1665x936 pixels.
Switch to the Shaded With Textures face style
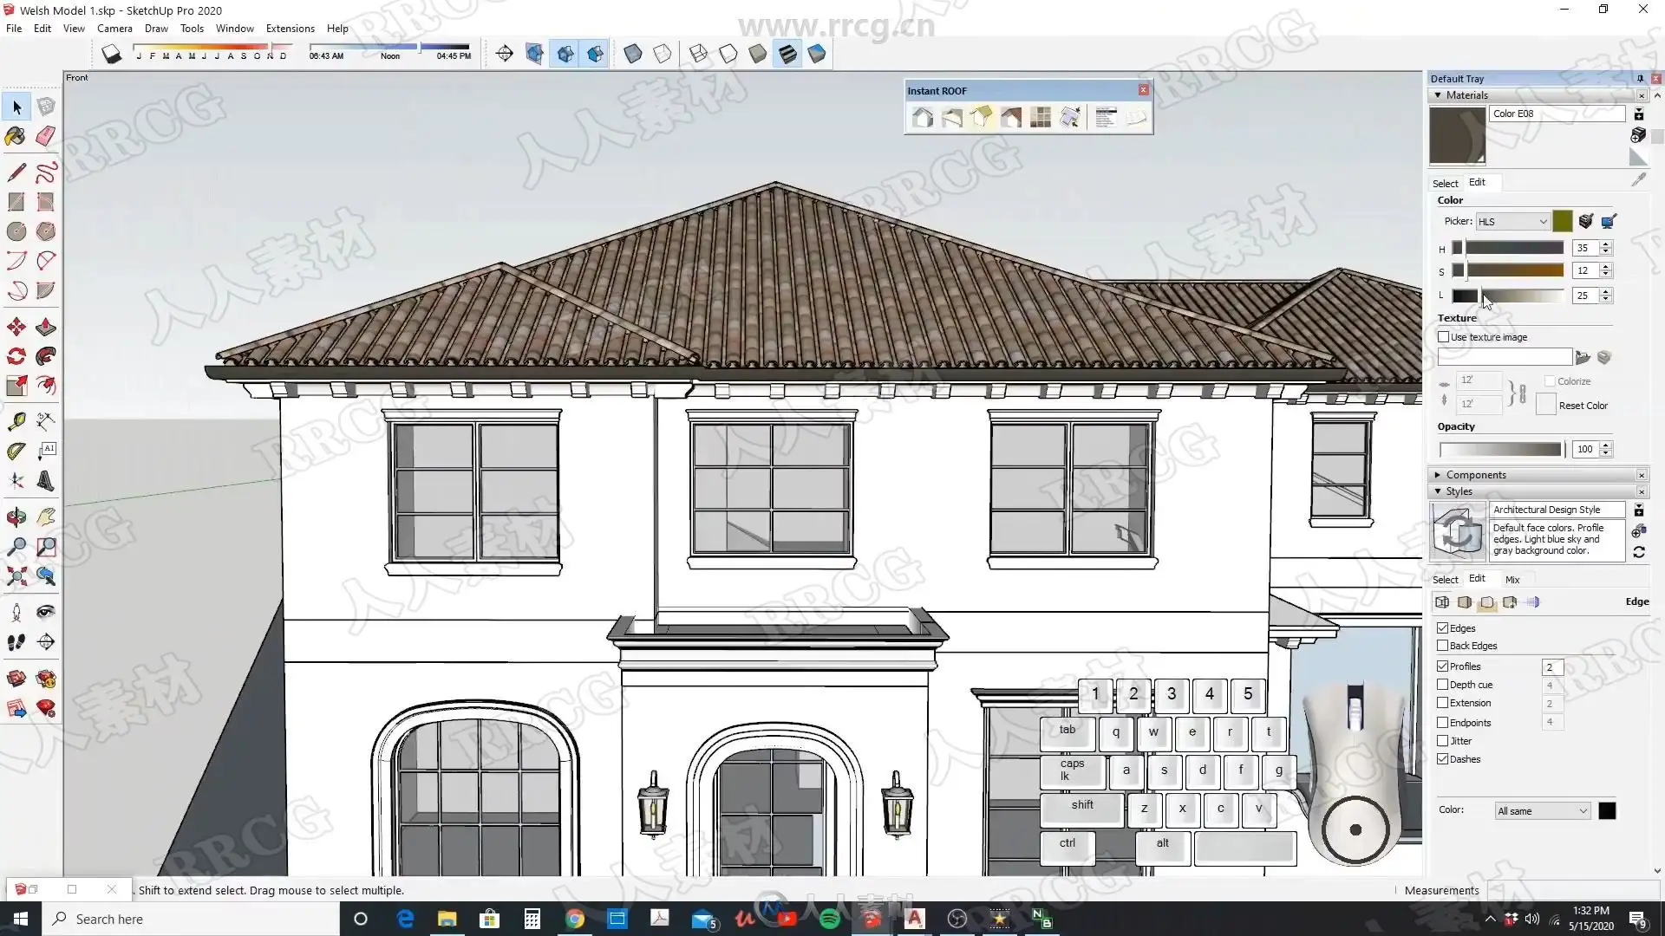click(x=787, y=54)
